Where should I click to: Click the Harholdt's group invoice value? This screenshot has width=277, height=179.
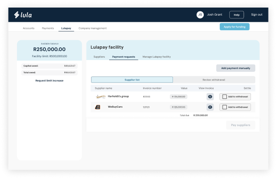[x=179, y=96]
